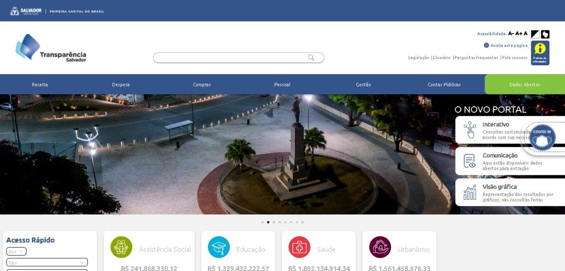
Task: Click the Educação graduation cap icon
Action: pos(219,247)
